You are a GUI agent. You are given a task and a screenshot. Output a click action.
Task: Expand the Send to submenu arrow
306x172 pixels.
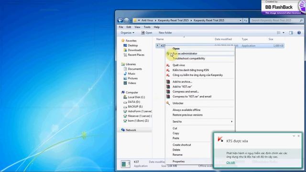click(231, 122)
